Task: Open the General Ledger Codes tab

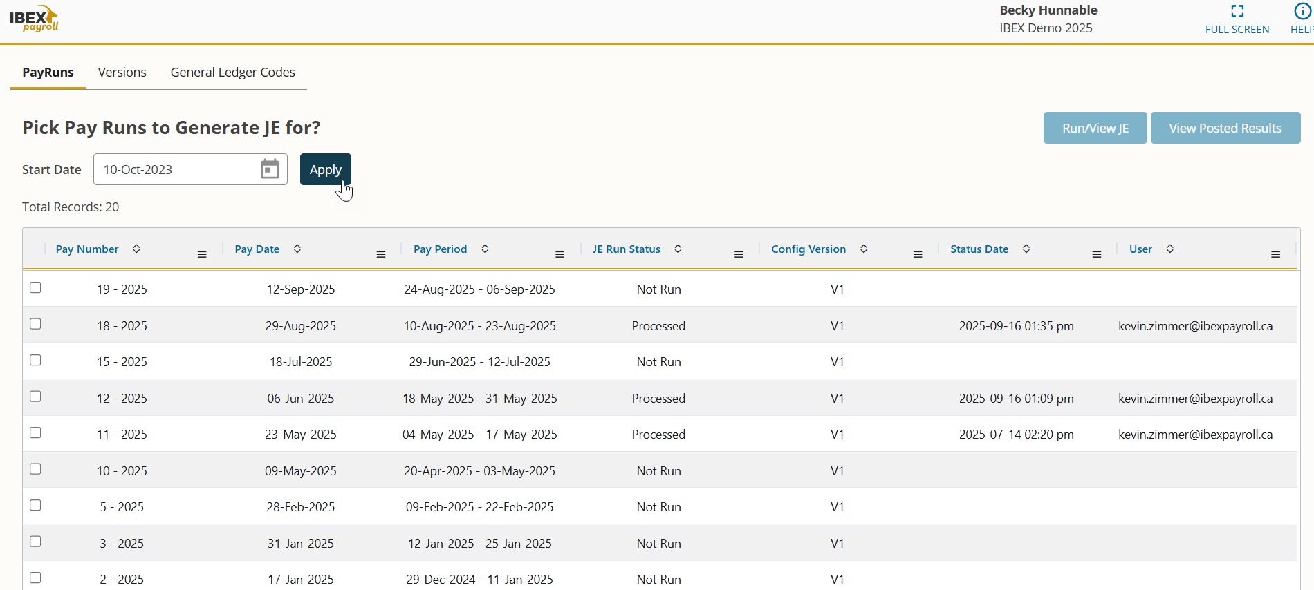Action: click(233, 73)
